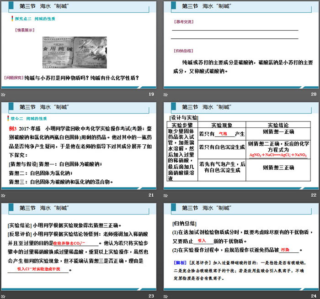This screenshot has height=299, width=320.
Task: Click the animation star icon under slide 22
Action: (x=167, y=196)
